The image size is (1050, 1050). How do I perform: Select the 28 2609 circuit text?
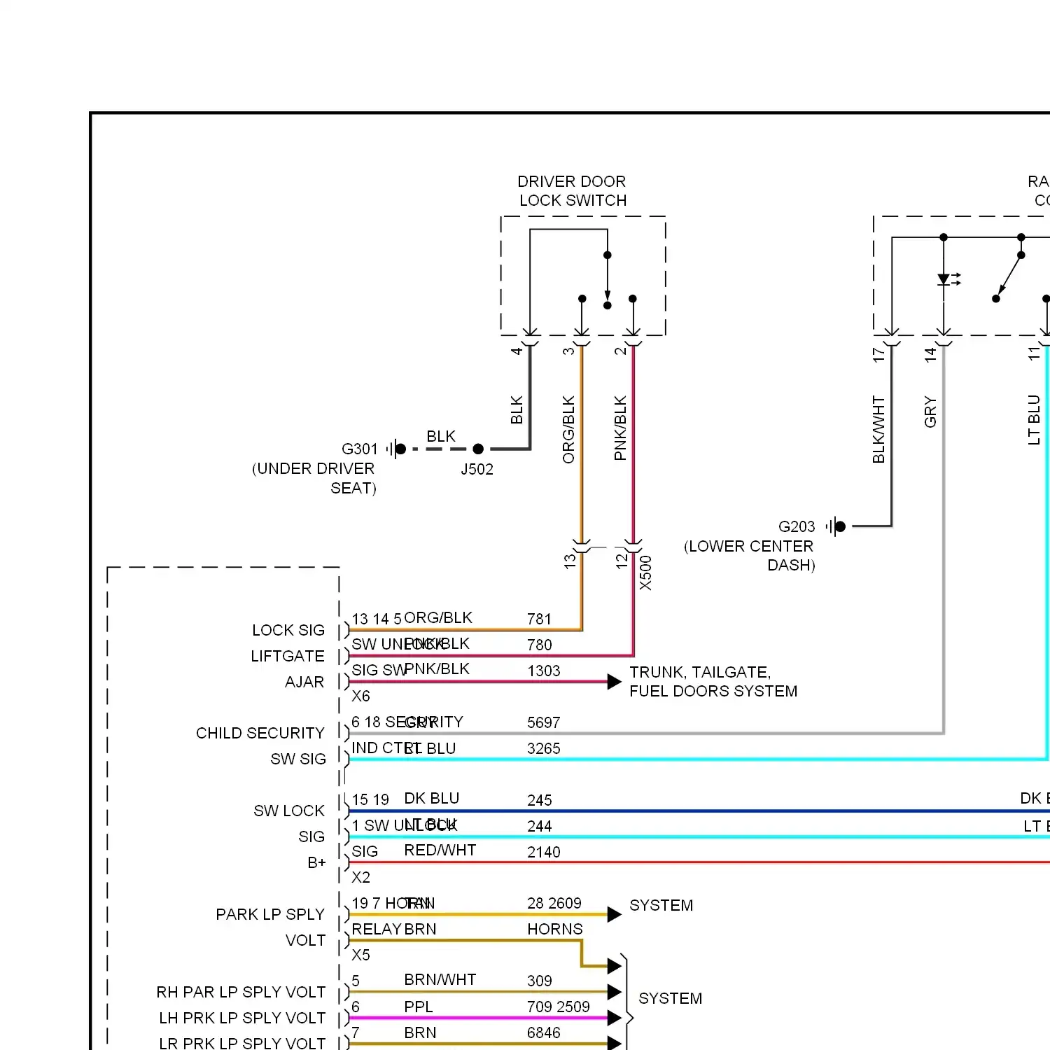pyautogui.click(x=554, y=903)
